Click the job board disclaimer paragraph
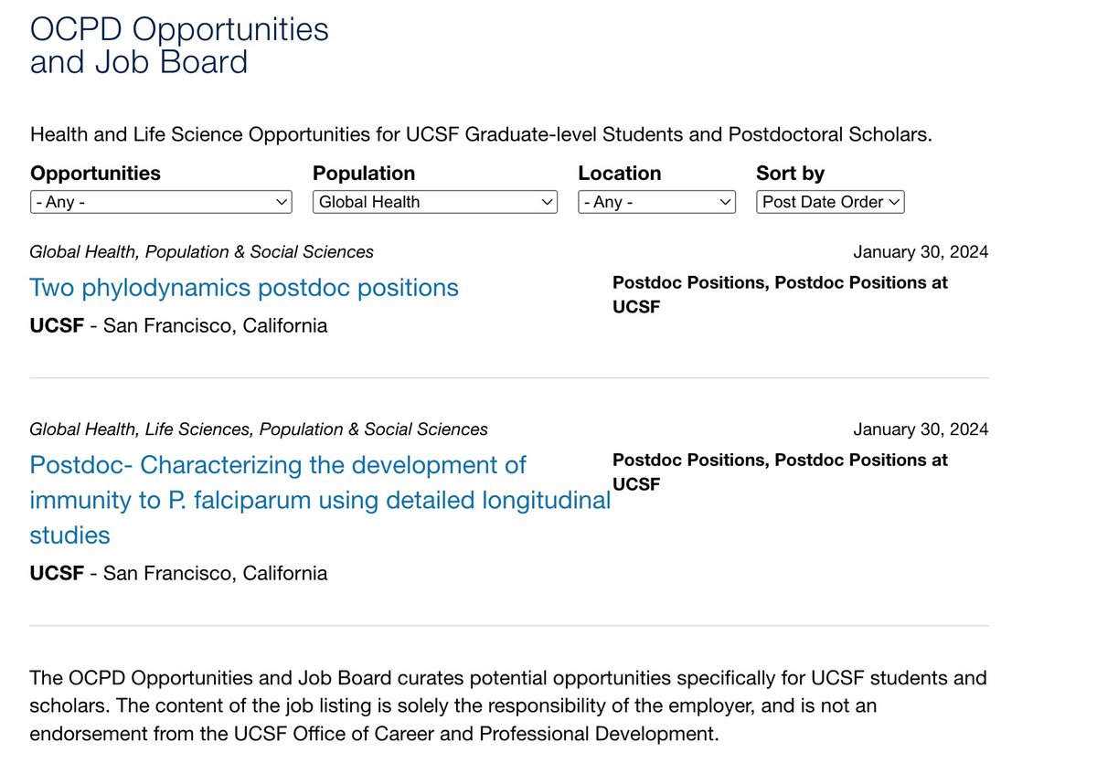Screen dimensions: 1097x763 pyautogui.click(x=508, y=706)
